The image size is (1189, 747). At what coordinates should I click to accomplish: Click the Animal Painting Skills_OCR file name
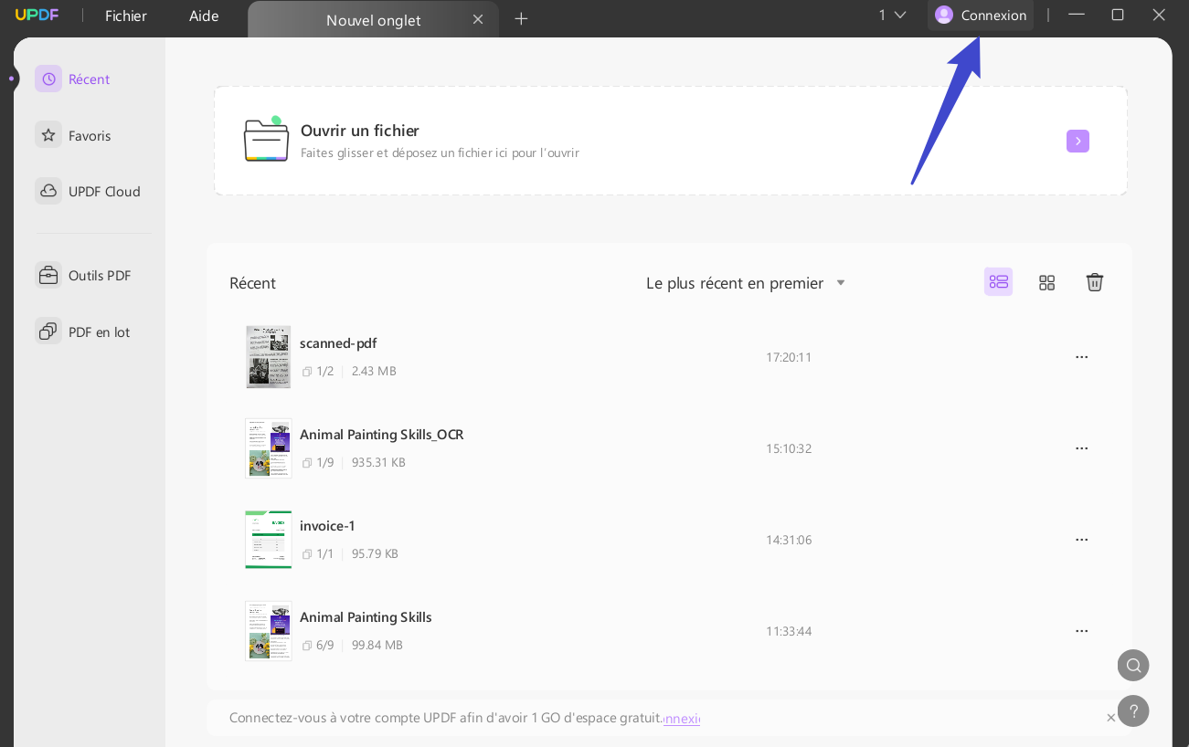pos(382,435)
